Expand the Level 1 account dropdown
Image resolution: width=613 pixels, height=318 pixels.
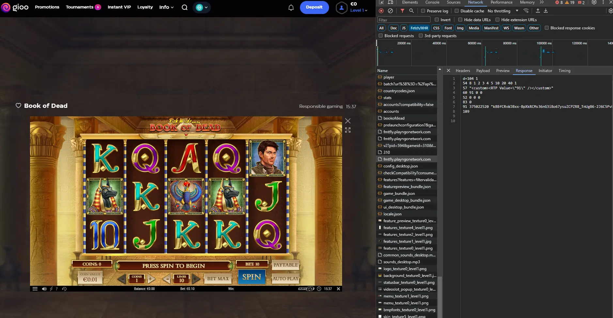[359, 10]
